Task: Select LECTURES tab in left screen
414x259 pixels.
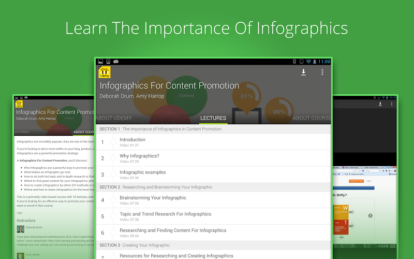Action: [22, 132]
